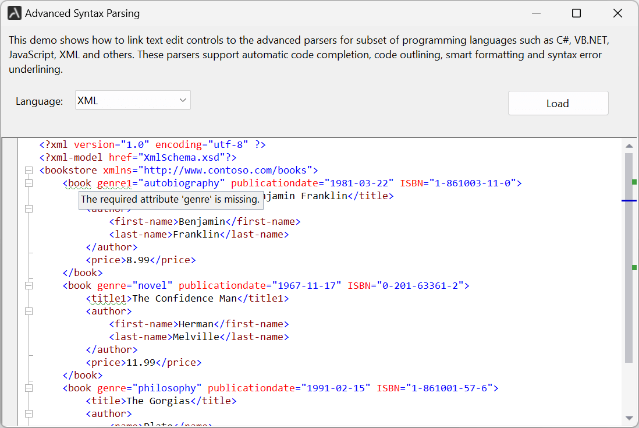Collapse the Herman Melville author outline node

[29, 311]
